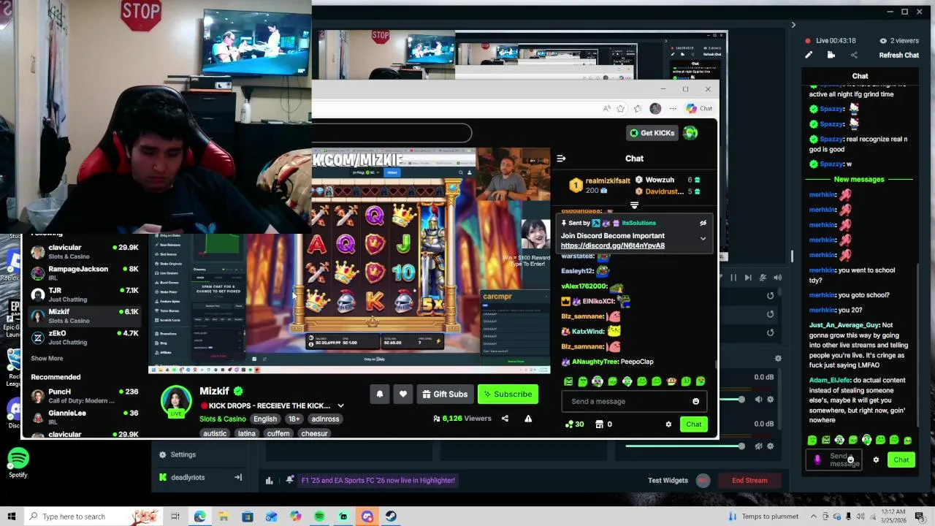Click Windows Start button
The width and height of the screenshot is (935, 526).
(x=12, y=517)
